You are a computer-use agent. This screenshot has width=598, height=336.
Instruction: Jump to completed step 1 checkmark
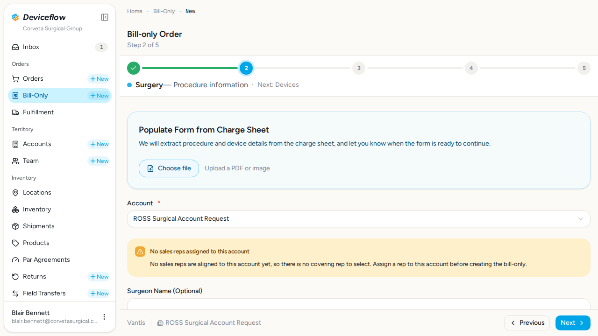click(x=134, y=68)
